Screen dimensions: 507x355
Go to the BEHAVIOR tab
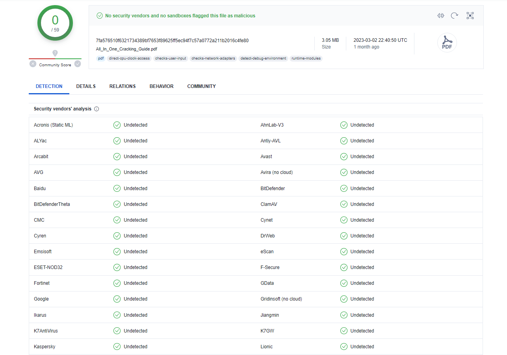[x=162, y=86]
